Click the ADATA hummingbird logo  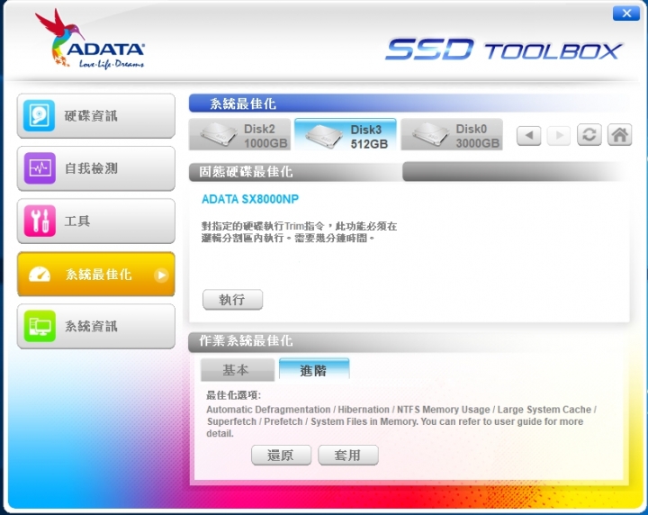coord(90,40)
